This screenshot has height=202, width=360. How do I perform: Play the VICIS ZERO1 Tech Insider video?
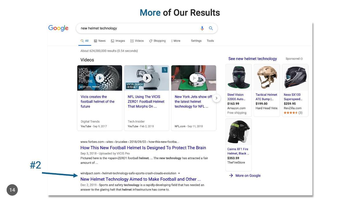click(147, 78)
